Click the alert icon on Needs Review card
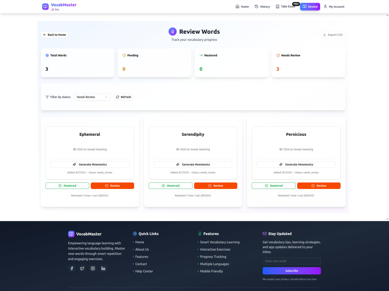This screenshot has height=291, width=389. click(x=278, y=55)
